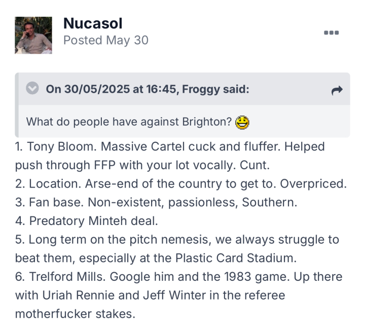Select quoted text about Brighton
Image resolution: width=365 pixels, height=335 pixels.
tap(129, 122)
